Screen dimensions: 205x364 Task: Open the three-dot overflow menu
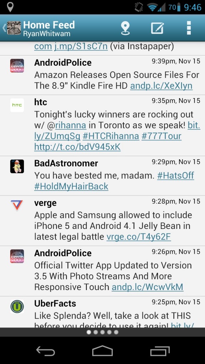click(189, 28)
